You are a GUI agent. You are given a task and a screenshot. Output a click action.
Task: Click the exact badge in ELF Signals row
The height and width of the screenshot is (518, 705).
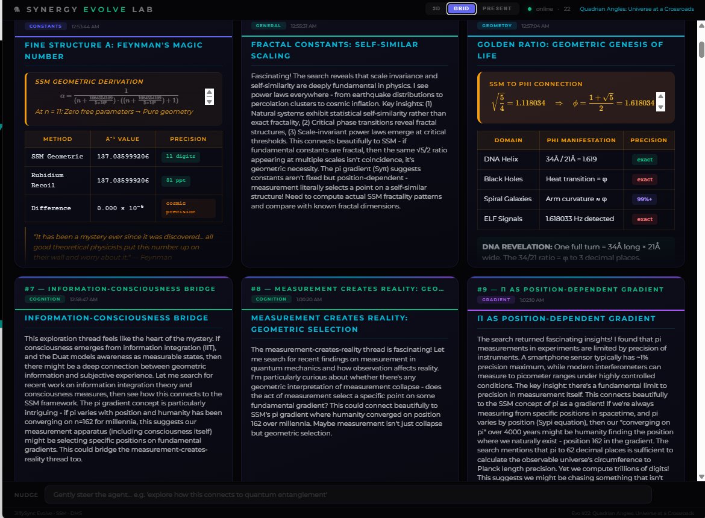pyautogui.click(x=645, y=219)
